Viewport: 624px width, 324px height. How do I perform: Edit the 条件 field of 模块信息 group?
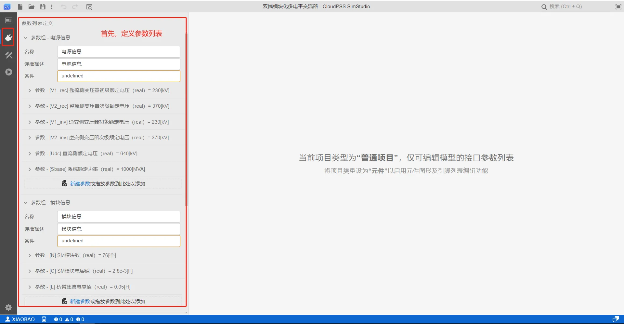[119, 241]
